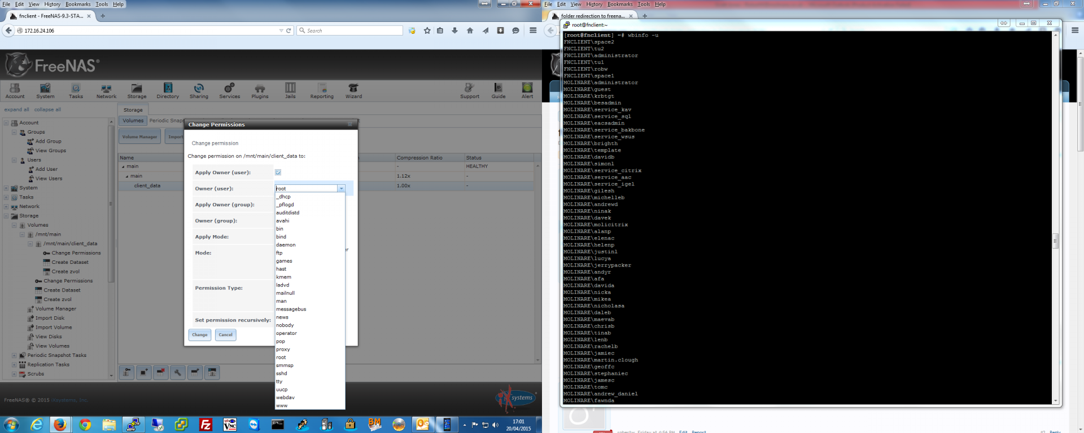The height and width of the screenshot is (433, 1084).
Task: Open the View Users tree link
Action: click(49, 179)
